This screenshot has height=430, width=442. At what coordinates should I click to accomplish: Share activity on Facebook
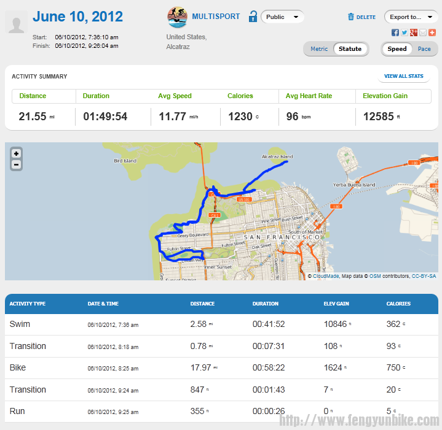pos(395,33)
